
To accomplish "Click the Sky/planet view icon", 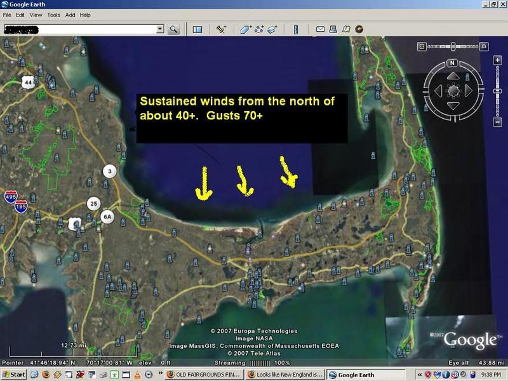I will (359, 29).
